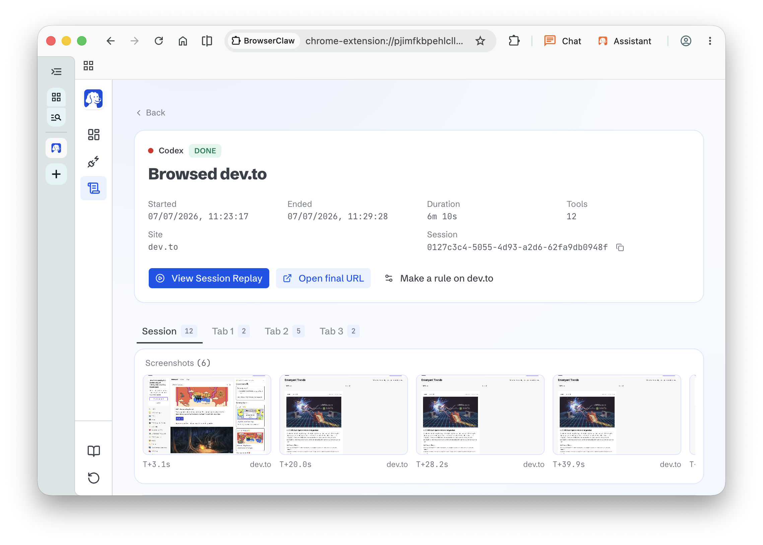Open the book documentation icon
The height and width of the screenshot is (545, 763).
click(x=94, y=451)
